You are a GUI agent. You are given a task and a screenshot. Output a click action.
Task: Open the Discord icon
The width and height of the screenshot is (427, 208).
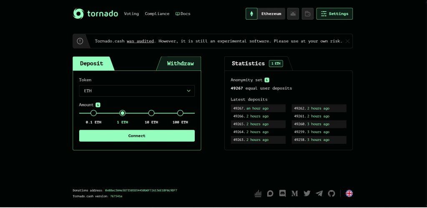[282, 193]
